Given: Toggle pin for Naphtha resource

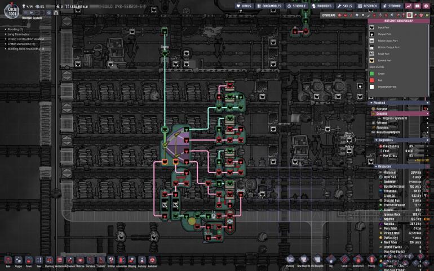Looking at the screenshot, I should (426, 223).
